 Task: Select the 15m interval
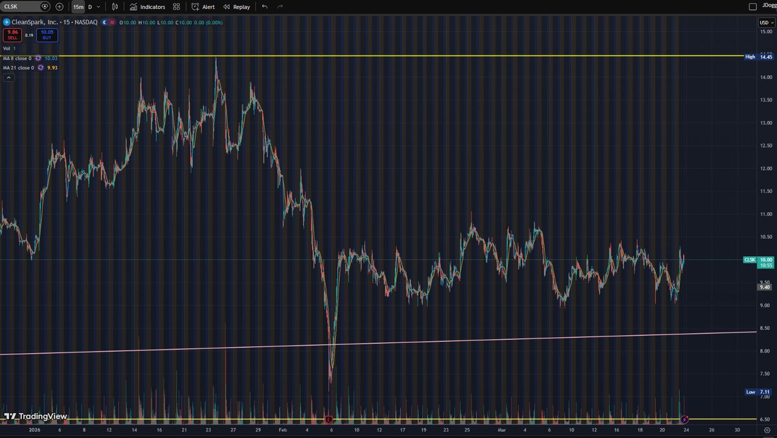(78, 6)
